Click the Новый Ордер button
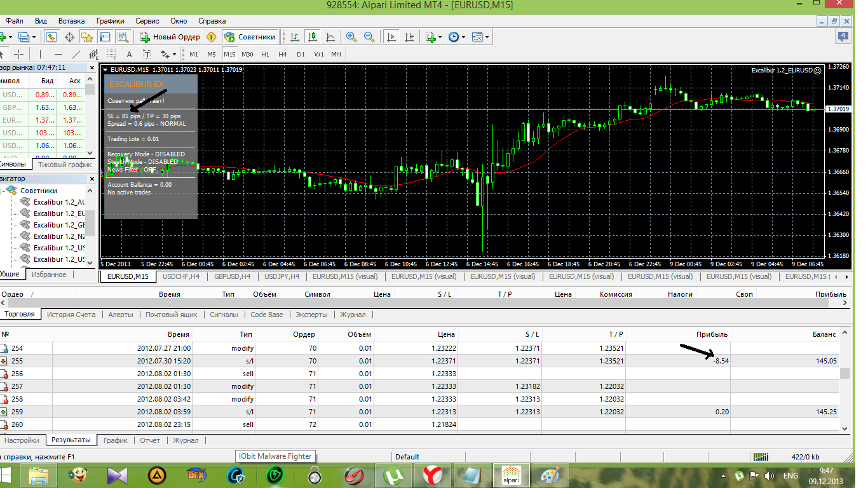The height and width of the screenshot is (488, 868). 170,37
